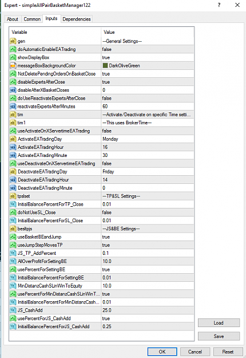Click the 0.1 value of JS_TP_AddPercent
The width and height of the screenshot is (246, 358).
point(148,253)
